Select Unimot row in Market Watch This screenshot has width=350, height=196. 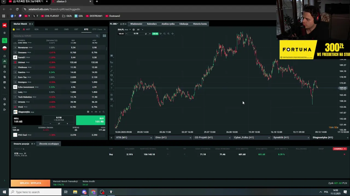[x=59, y=62]
